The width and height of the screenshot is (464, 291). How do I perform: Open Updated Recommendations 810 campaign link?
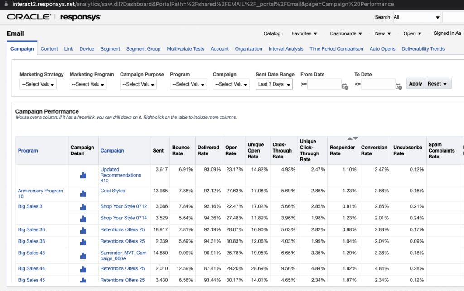121,175
